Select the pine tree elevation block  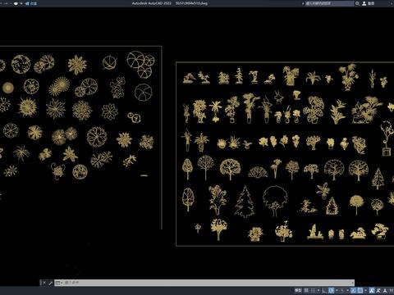[x=245, y=202]
